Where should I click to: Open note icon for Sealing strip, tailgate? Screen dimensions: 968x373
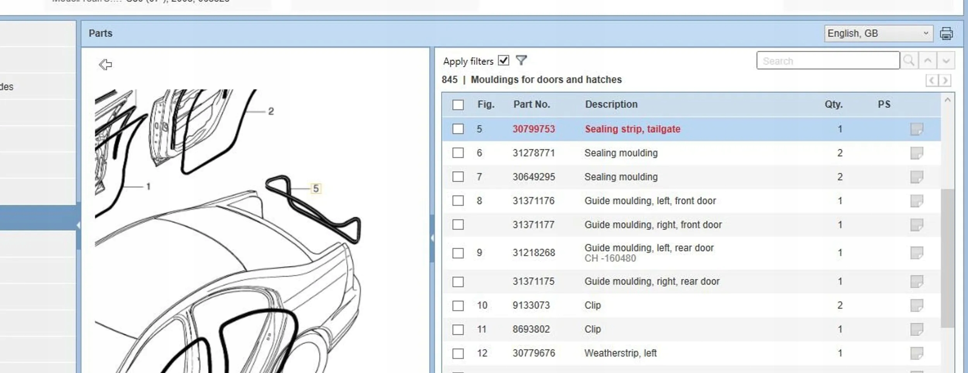pyautogui.click(x=917, y=129)
